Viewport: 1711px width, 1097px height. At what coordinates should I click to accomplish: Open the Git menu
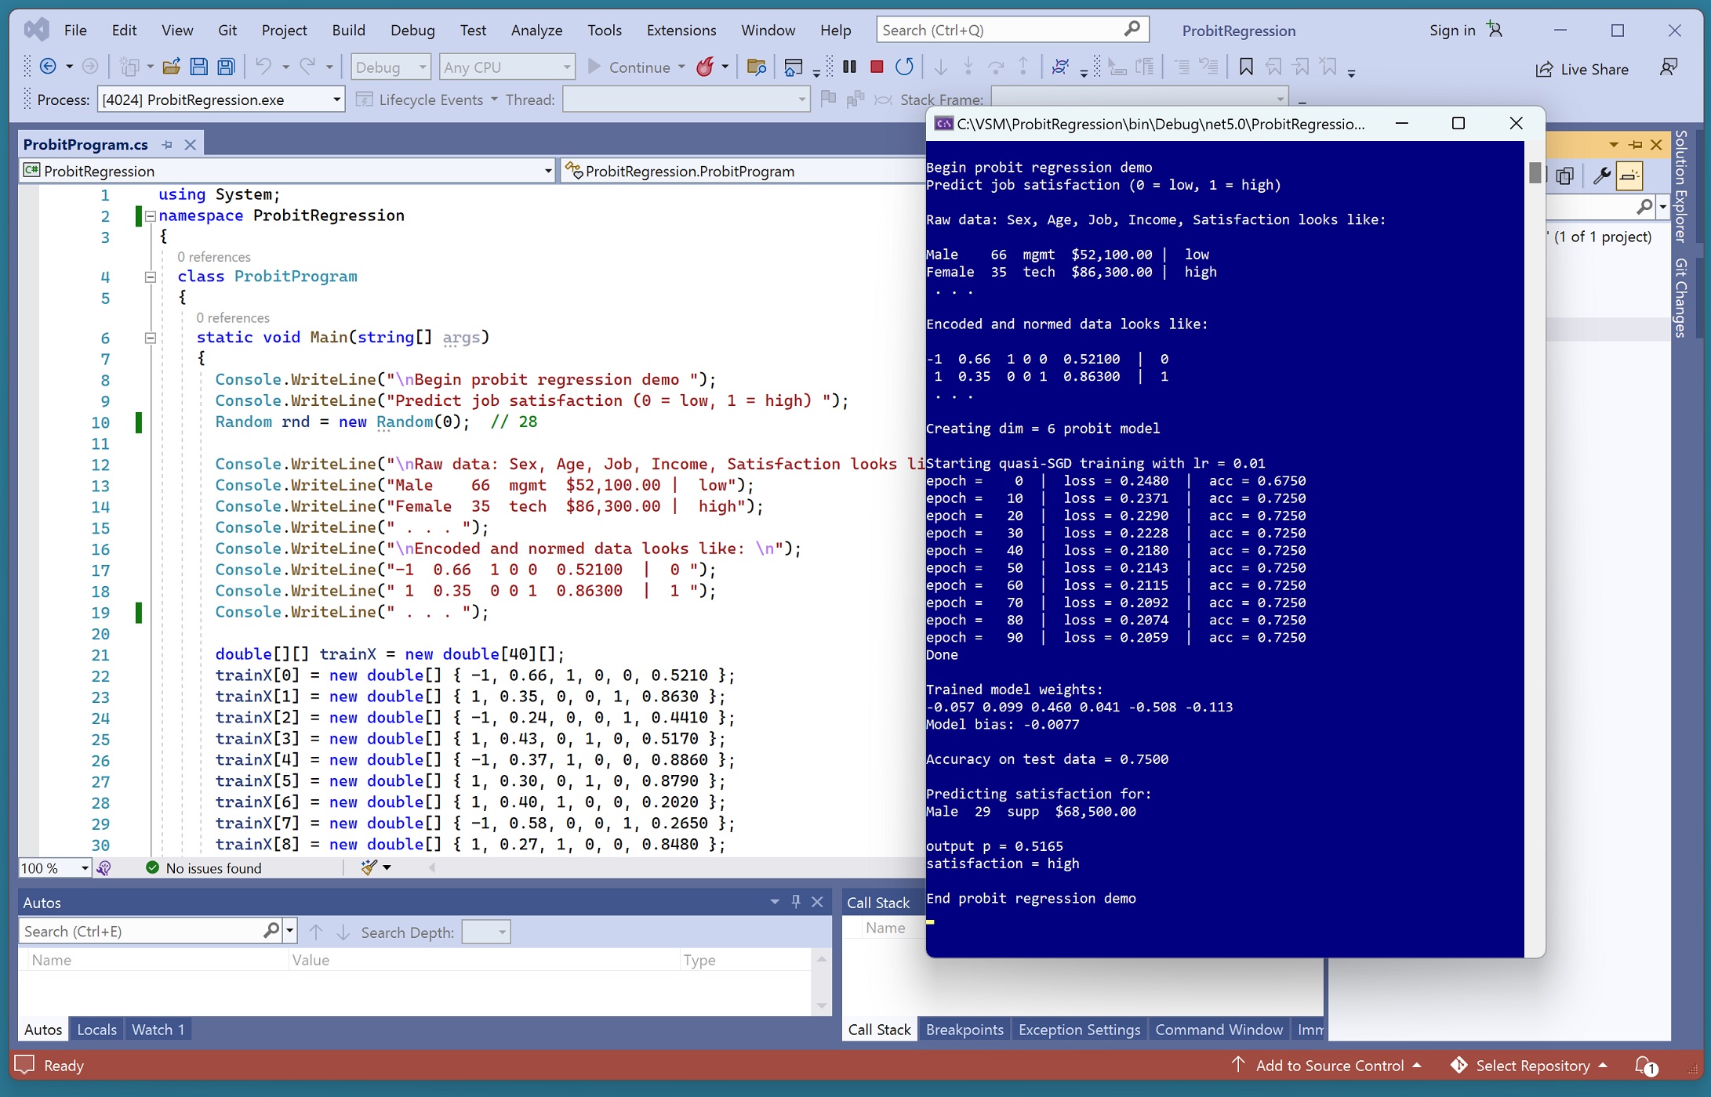tap(227, 30)
